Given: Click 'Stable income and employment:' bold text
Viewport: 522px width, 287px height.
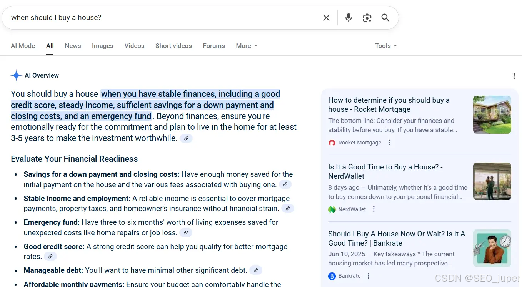Looking at the screenshot, I should click(x=77, y=199).
